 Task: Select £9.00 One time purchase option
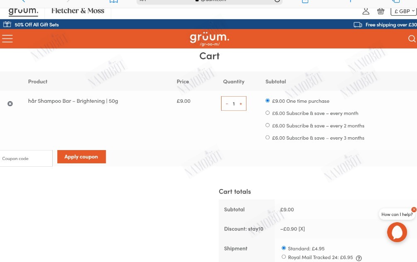click(268, 100)
